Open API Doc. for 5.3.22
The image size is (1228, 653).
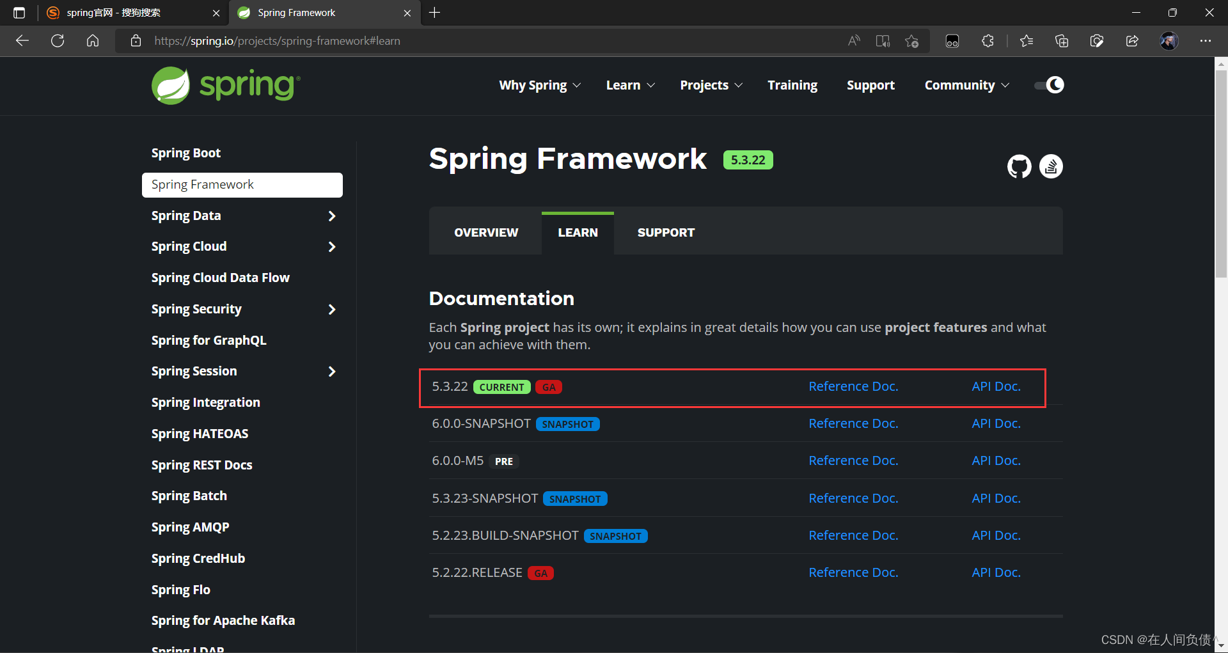996,386
